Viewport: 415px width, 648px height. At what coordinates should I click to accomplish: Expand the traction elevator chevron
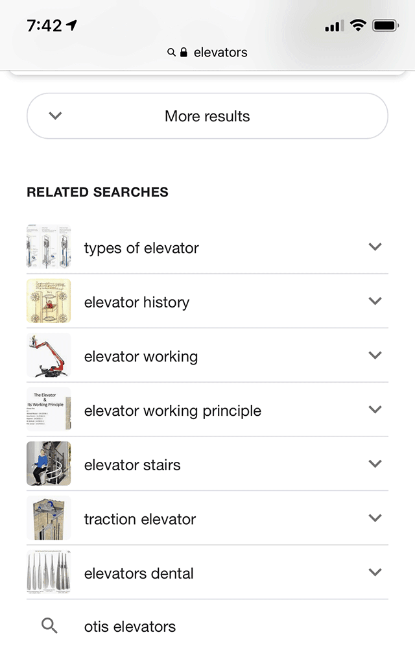pos(375,518)
